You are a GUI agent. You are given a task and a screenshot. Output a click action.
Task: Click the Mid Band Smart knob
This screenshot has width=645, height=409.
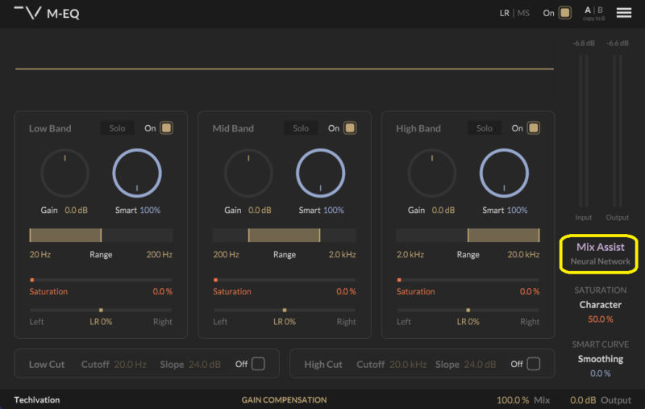[321, 173]
